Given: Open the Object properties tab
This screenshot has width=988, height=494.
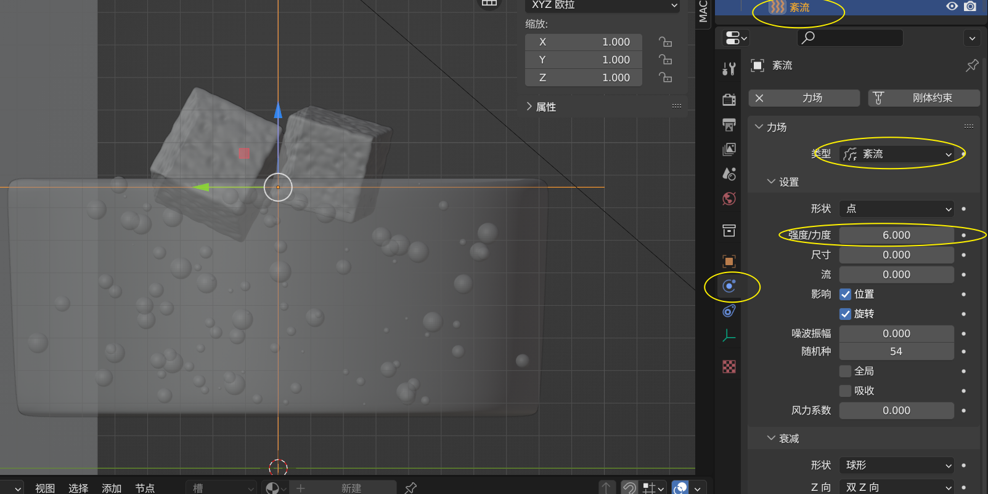Looking at the screenshot, I should pos(729,261).
